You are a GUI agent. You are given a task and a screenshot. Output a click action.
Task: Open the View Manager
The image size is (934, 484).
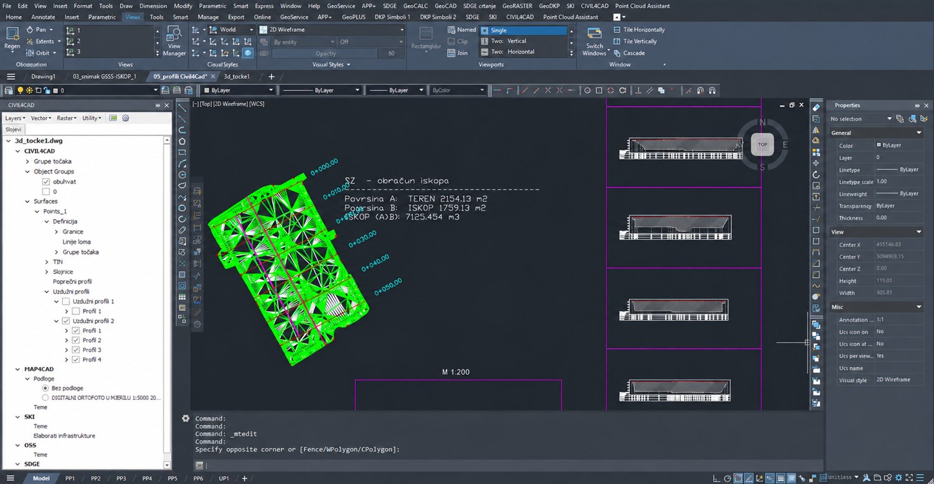click(x=174, y=41)
